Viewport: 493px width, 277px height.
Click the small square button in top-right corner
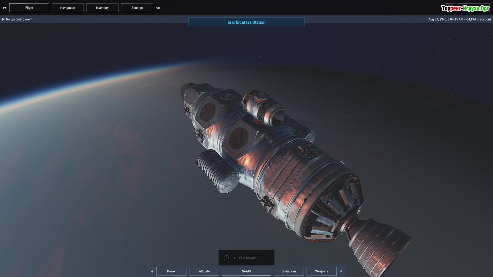(450, 7)
